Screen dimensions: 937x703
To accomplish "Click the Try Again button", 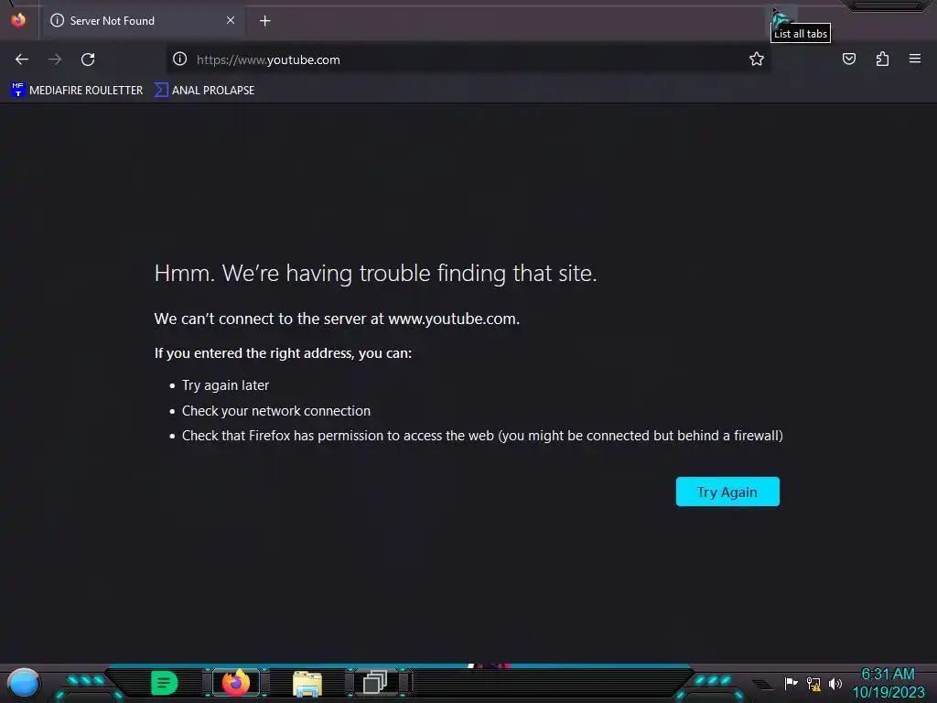I will point(727,492).
